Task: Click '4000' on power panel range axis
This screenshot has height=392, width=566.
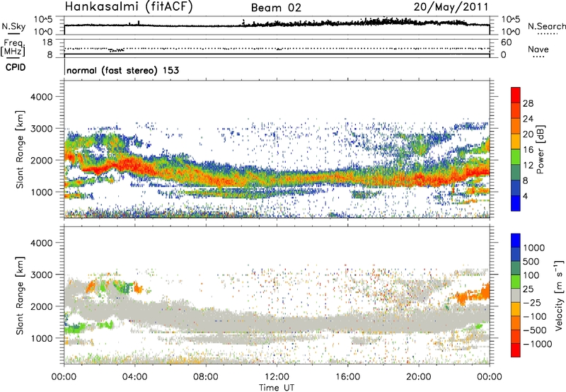Action: (42, 97)
